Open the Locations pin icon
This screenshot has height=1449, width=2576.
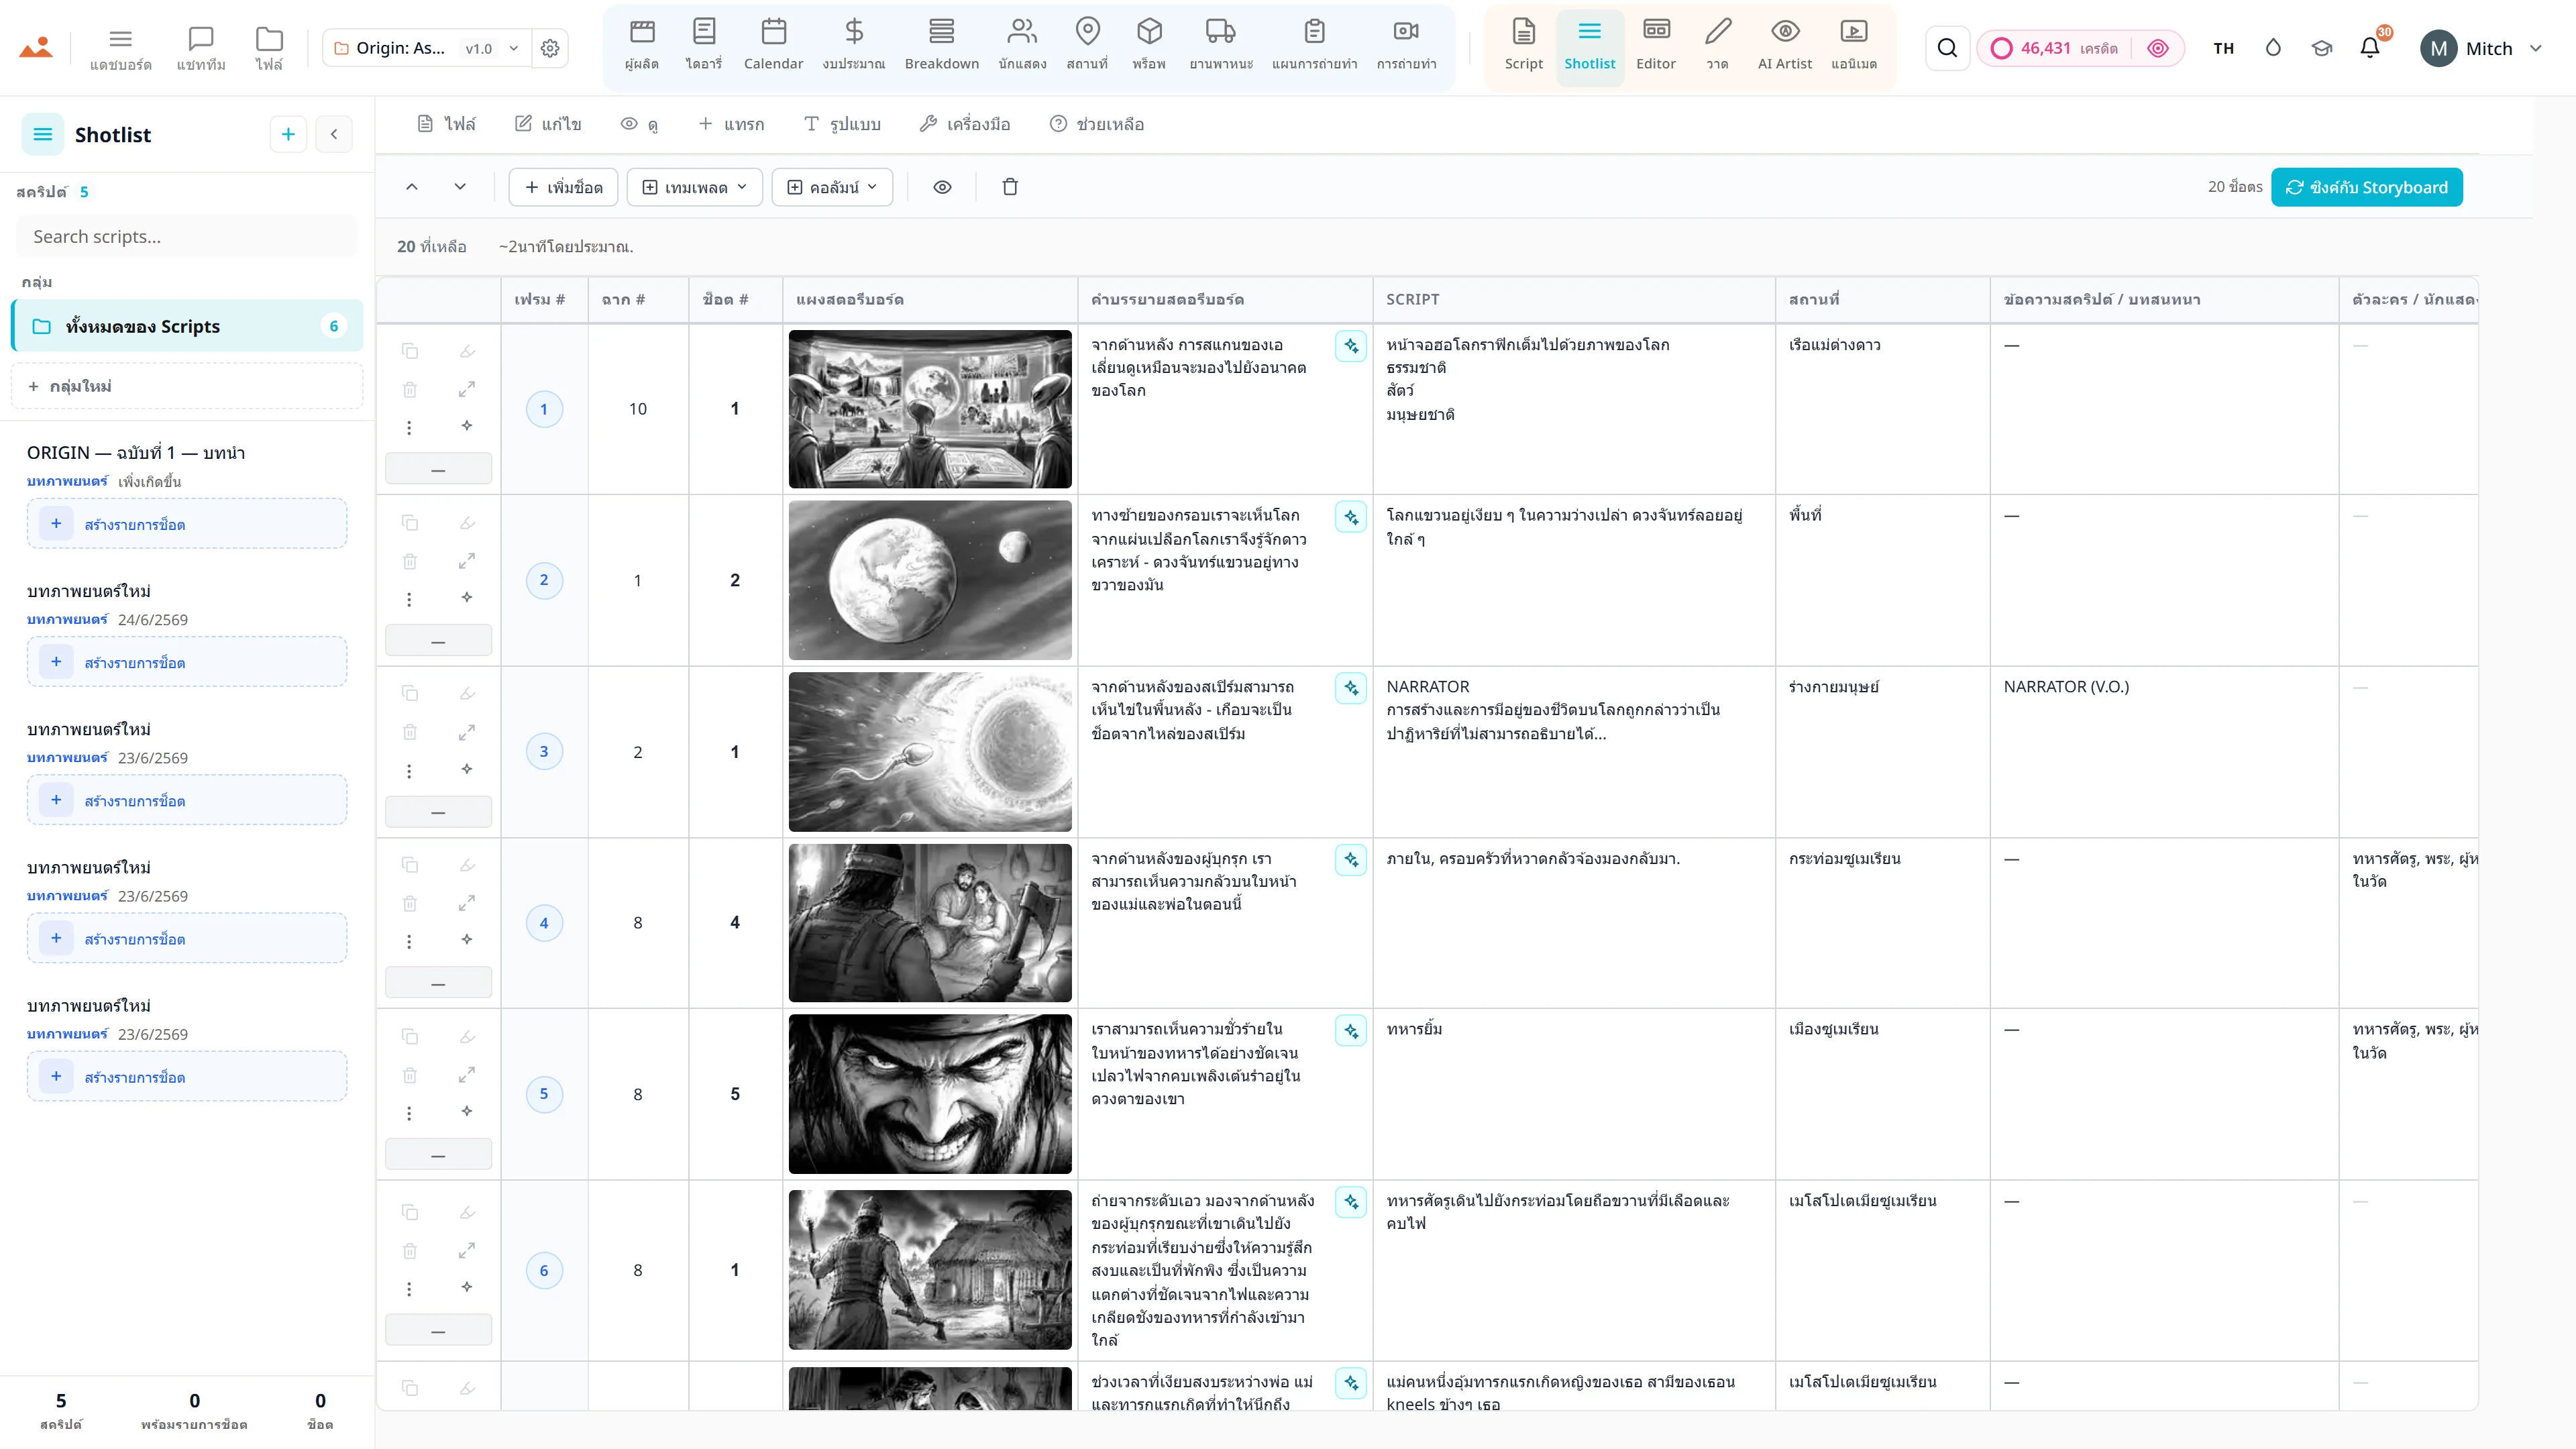pyautogui.click(x=1087, y=46)
